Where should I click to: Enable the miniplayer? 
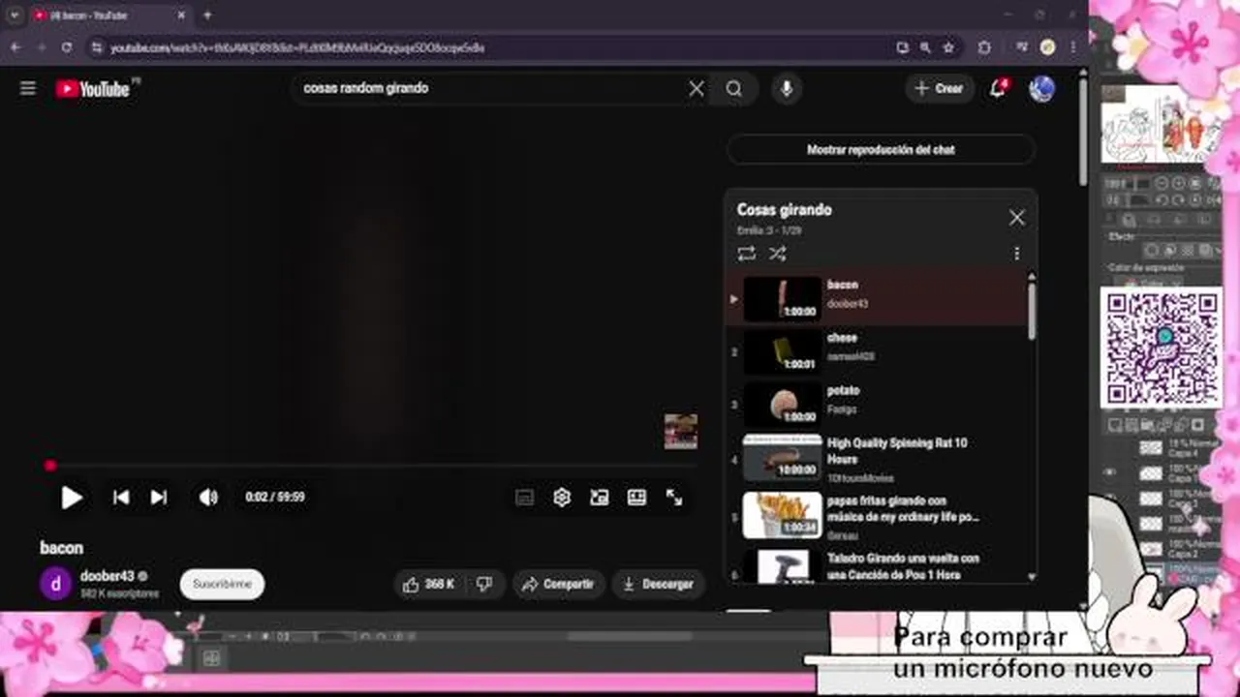pyautogui.click(x=600, y=498)
